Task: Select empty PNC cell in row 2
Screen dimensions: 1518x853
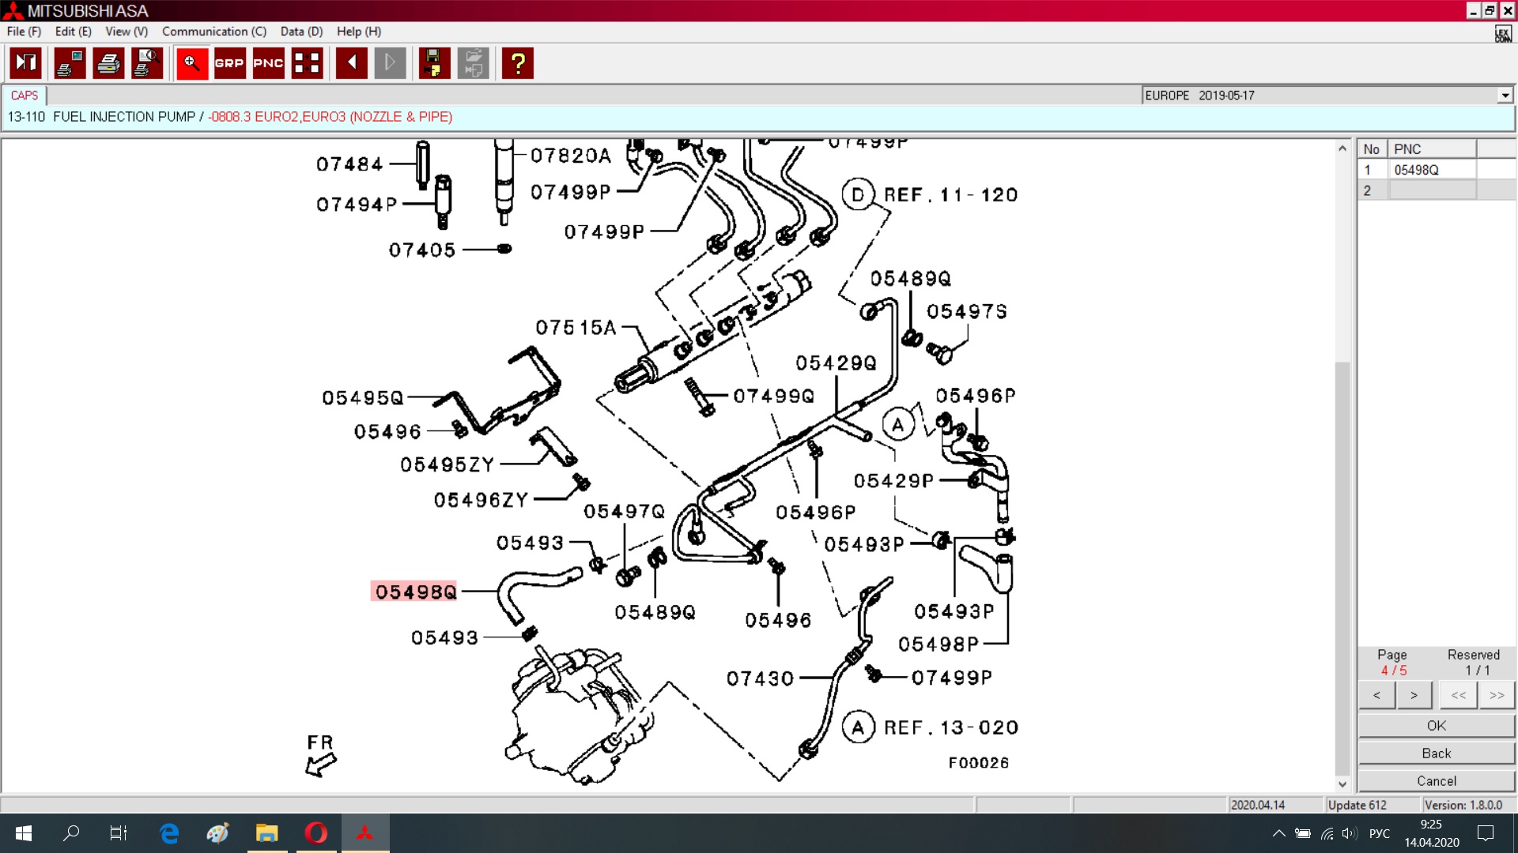Action: (x=1432, y=190)
